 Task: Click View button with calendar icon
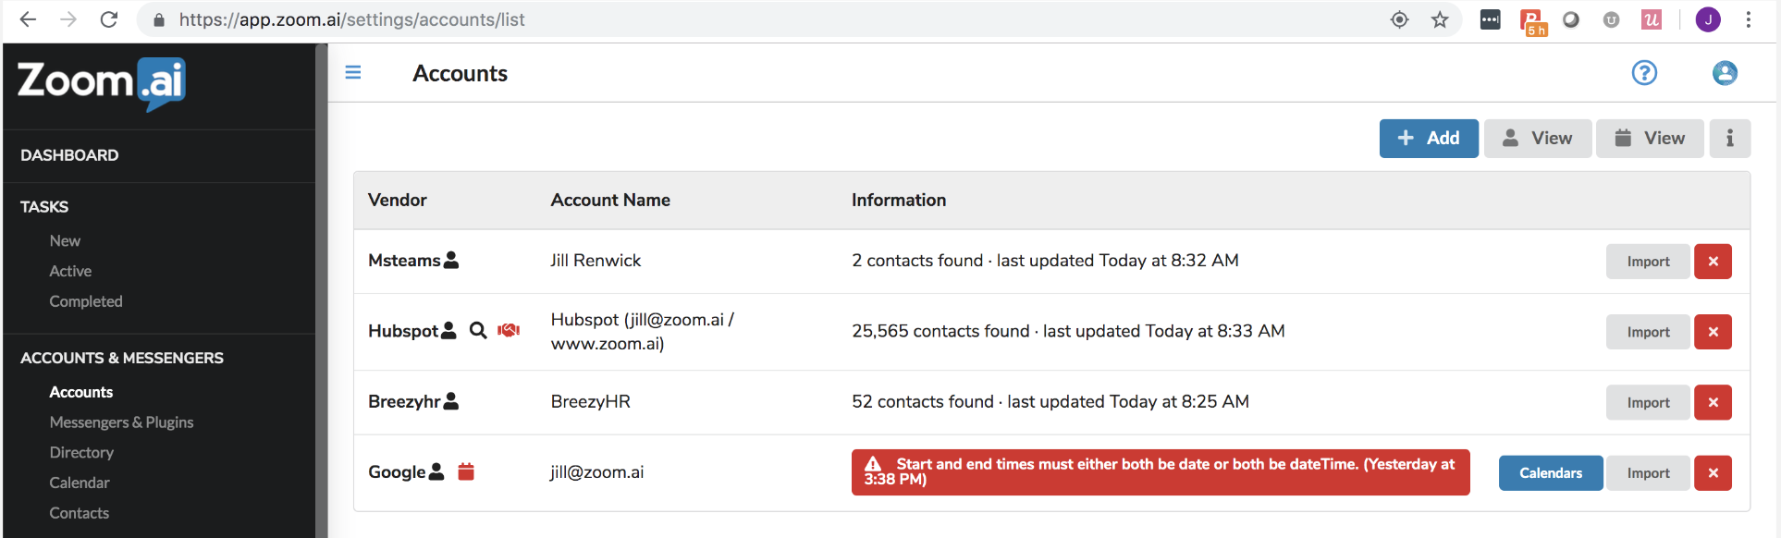1650,139
